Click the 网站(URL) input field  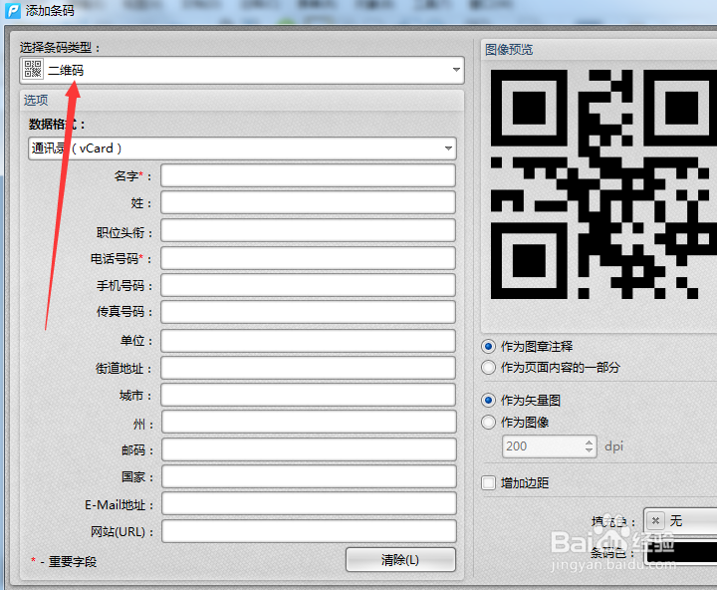(x=309, y=531)
